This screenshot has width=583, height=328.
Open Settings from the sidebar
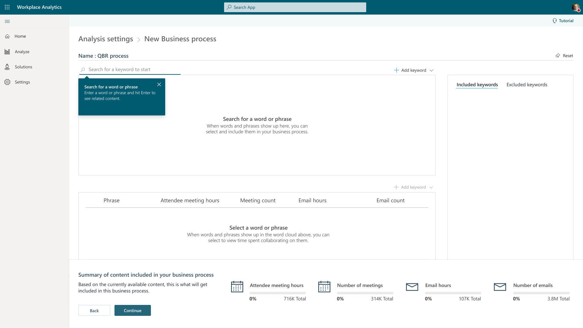[22, 82]
